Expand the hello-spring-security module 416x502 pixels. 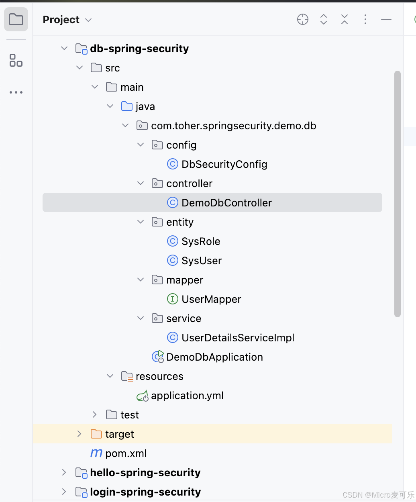click(64, 472)
